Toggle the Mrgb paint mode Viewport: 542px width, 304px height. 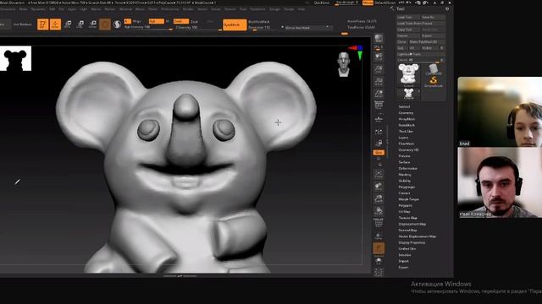137,21
